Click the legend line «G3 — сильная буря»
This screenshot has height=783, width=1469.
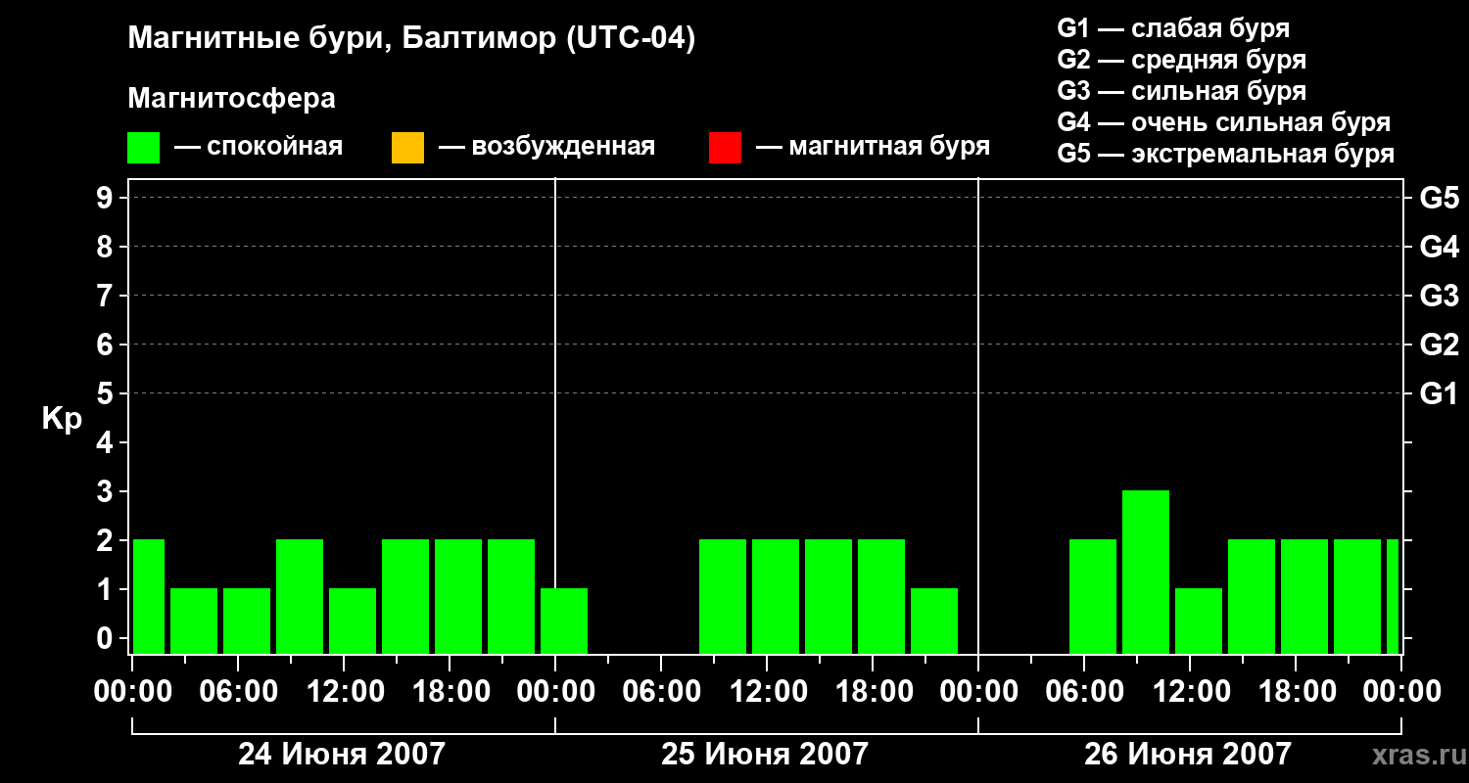(x=1181, y=91)
